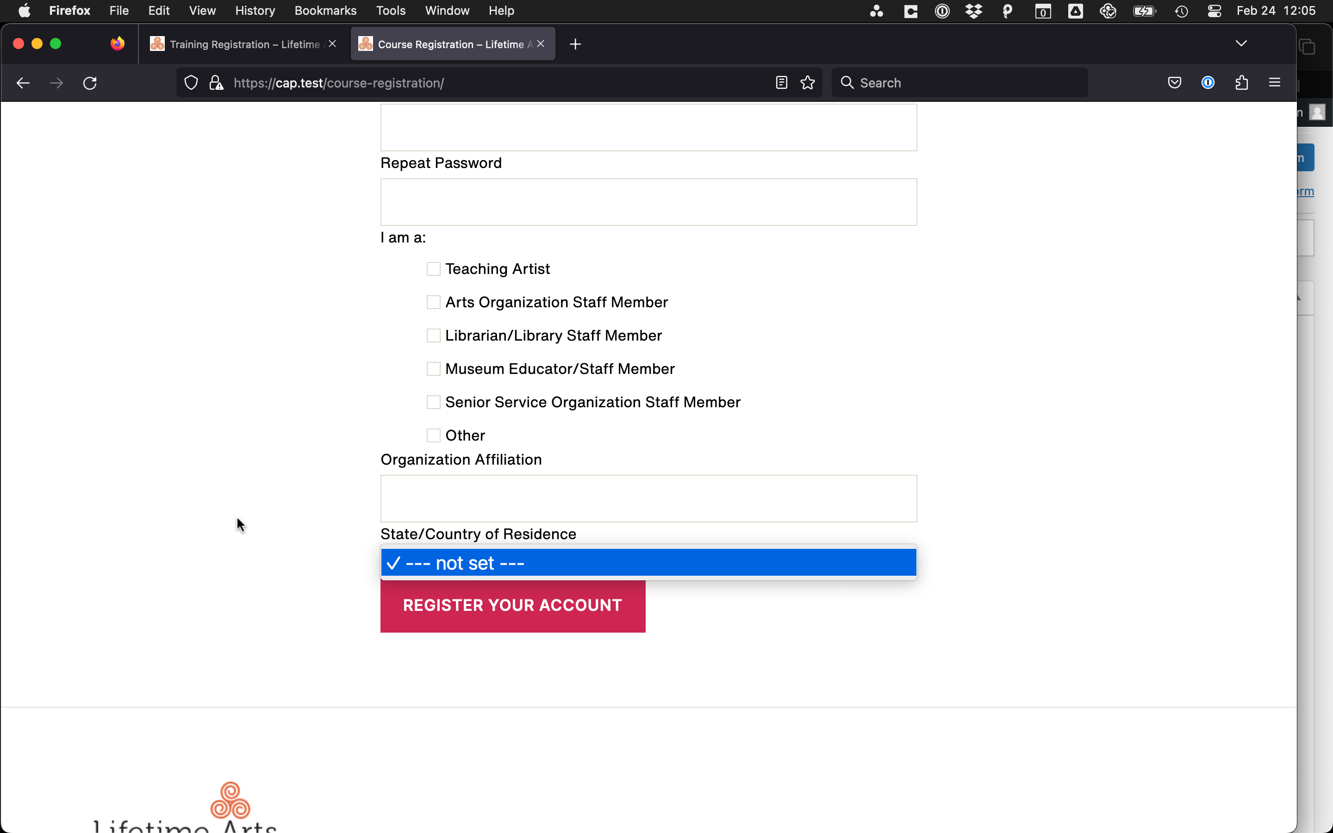Open the View menu
The width and height of the screenshot is (1333, 833).
202,11
